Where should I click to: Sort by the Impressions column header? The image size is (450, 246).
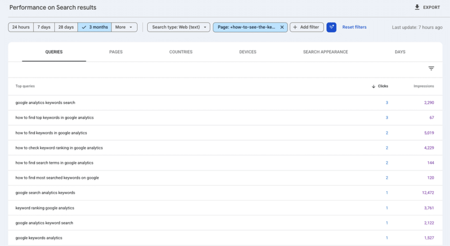[x=424, y=86]
